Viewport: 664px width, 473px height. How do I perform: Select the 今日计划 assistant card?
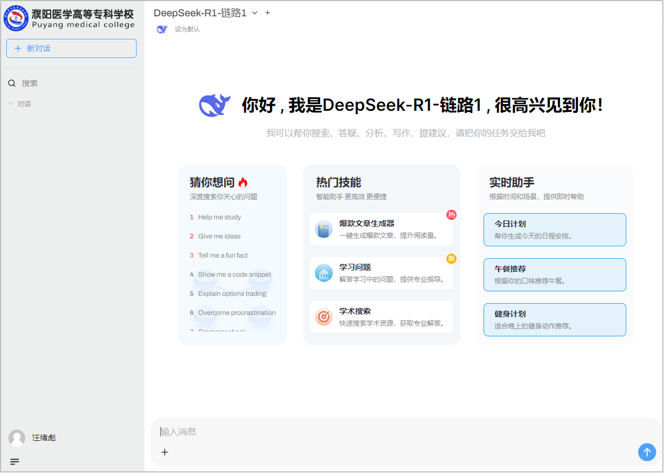555,229
